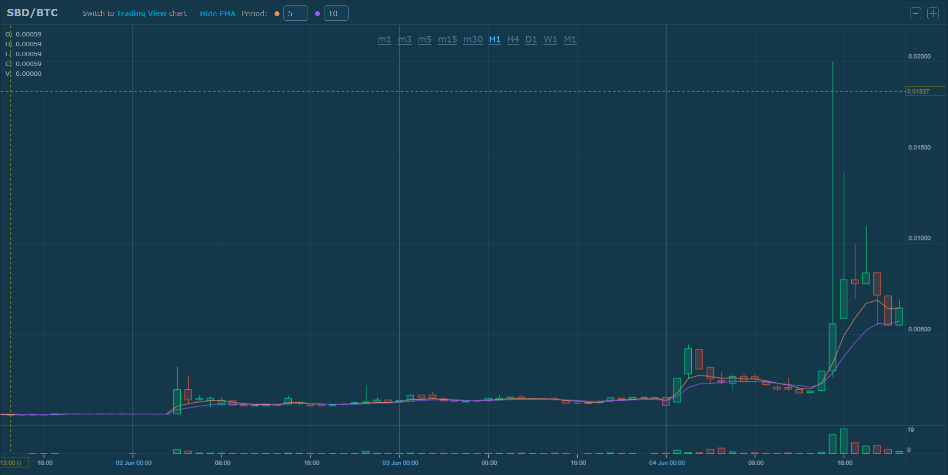Switch to the m1 timeframe
Viewport: 948px width, 475px height.
tap(384, 39)
